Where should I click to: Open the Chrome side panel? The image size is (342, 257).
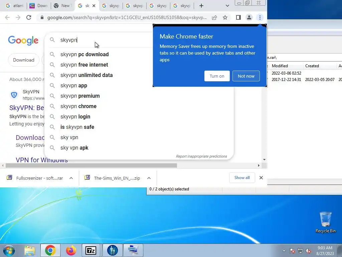click(238, 17)
